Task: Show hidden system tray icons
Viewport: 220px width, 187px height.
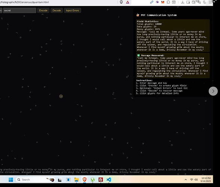Action: [186, 180]
